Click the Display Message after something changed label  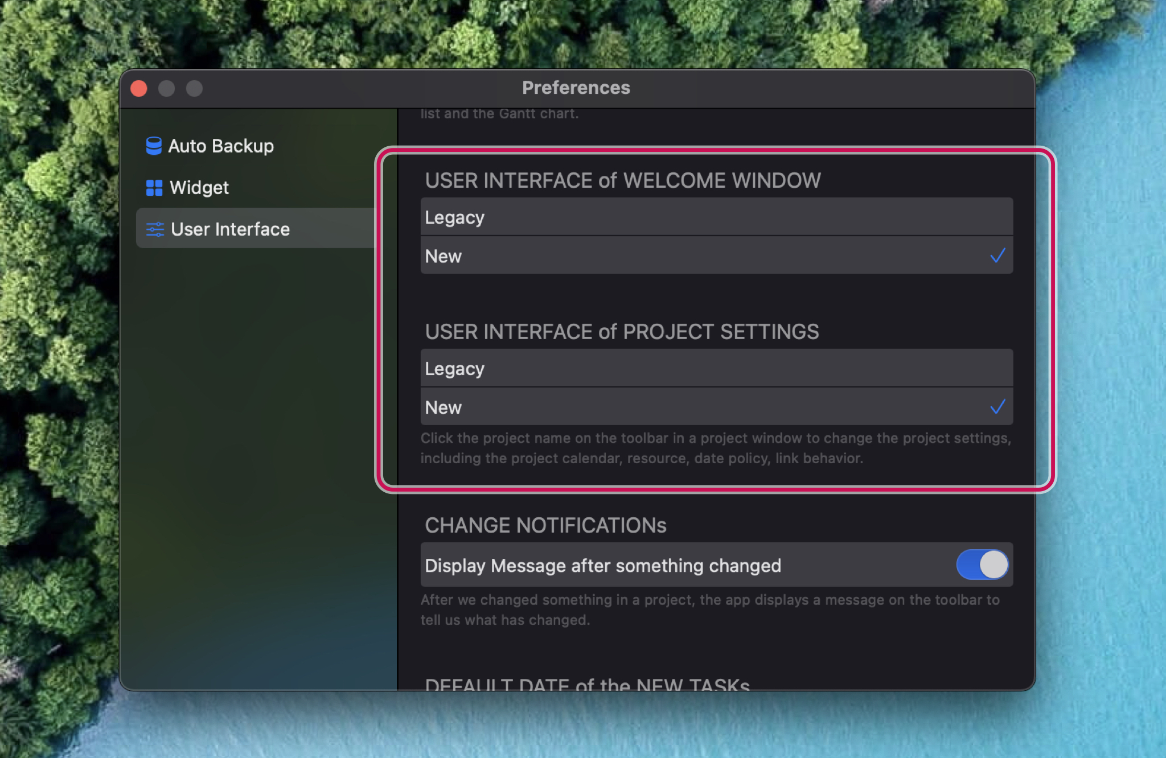coord(603,566)
